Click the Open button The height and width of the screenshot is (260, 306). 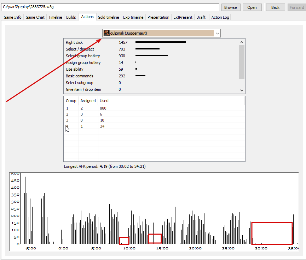252,7
